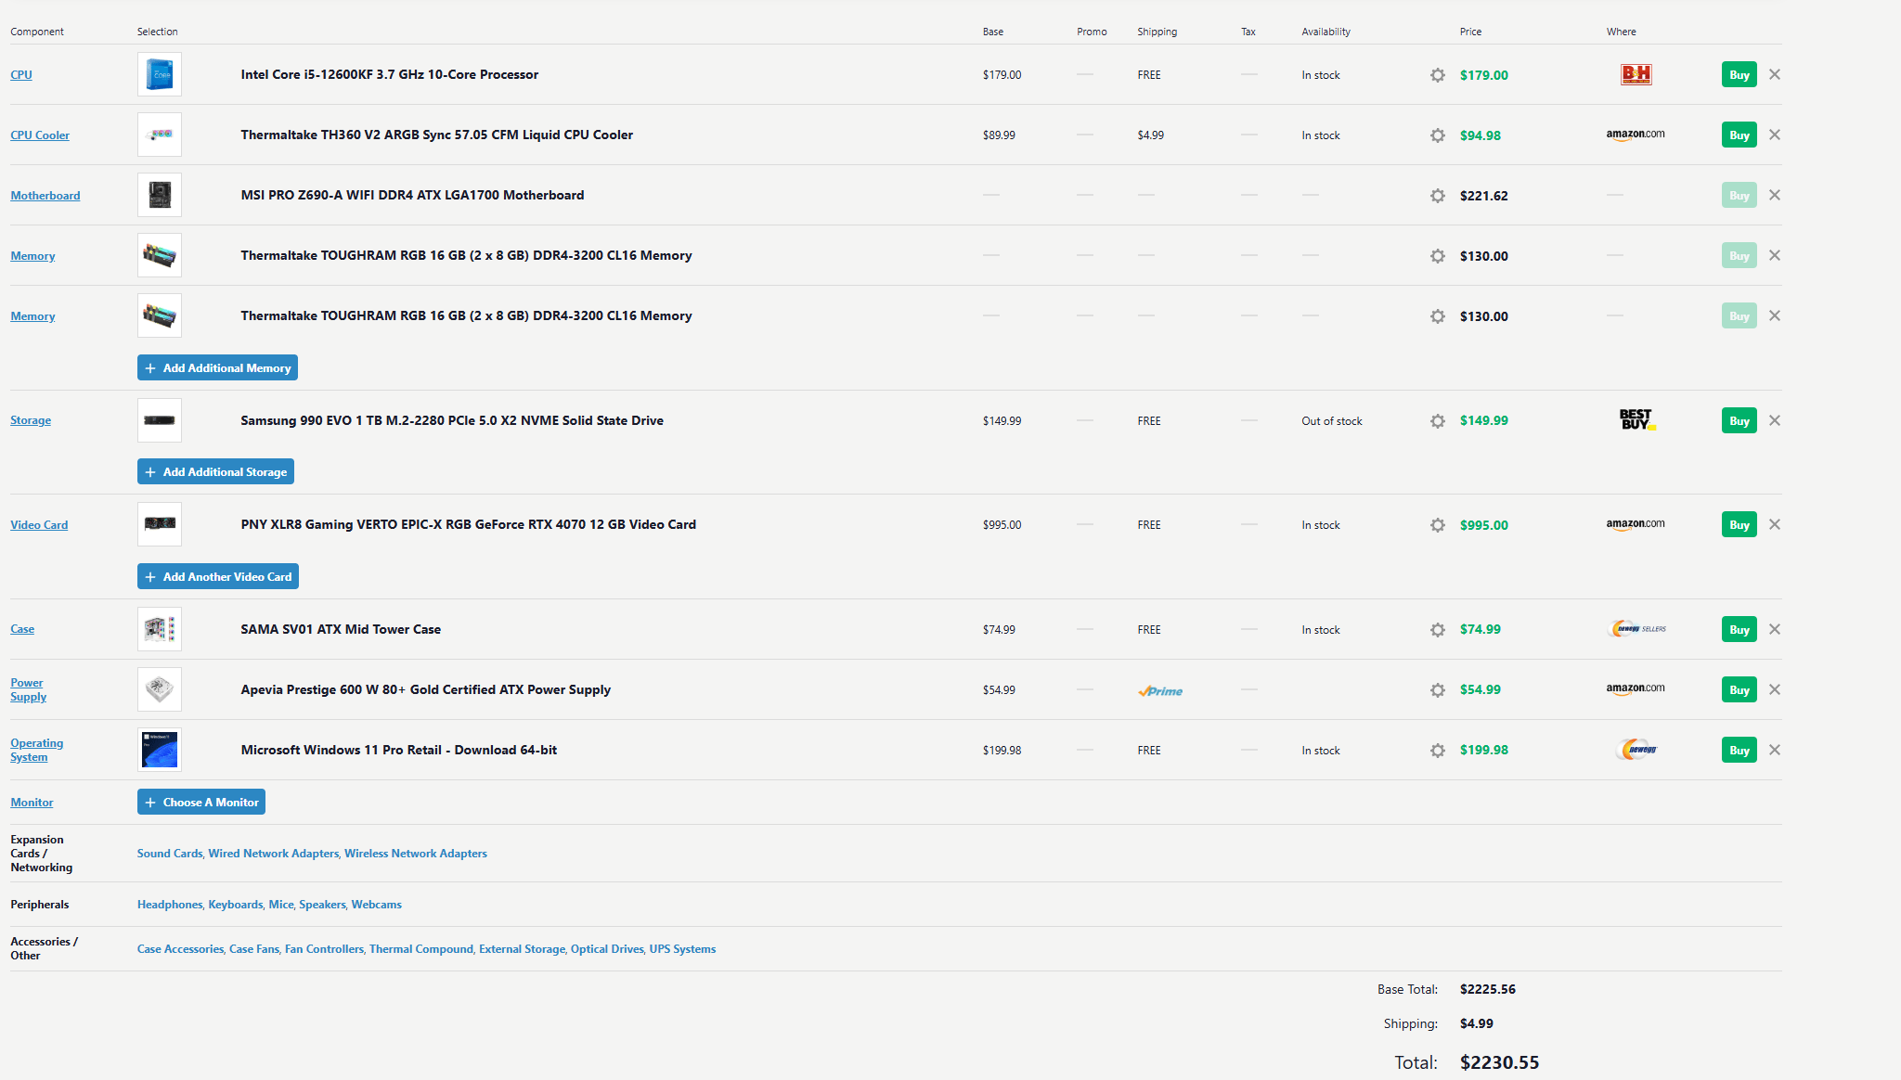Open the MSI PRO Z690-A motherboard thumbnail

[160, 195]
